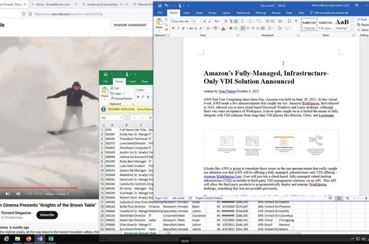369x244 pixels.
Task: Open Excel from the taskbar
Action: 51,239
